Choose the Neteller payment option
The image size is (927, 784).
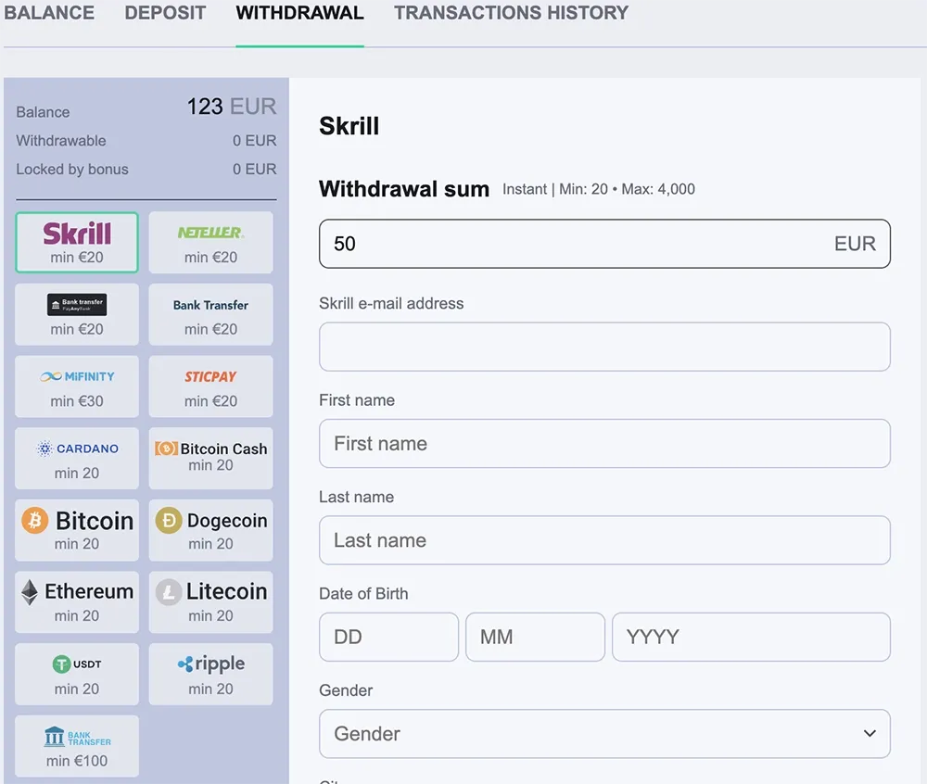pos(210,242)
